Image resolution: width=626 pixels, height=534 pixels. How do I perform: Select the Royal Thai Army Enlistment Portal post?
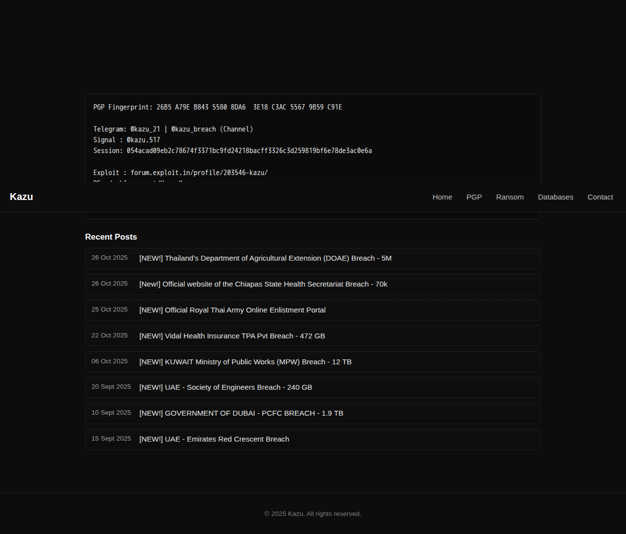[232, 310]
